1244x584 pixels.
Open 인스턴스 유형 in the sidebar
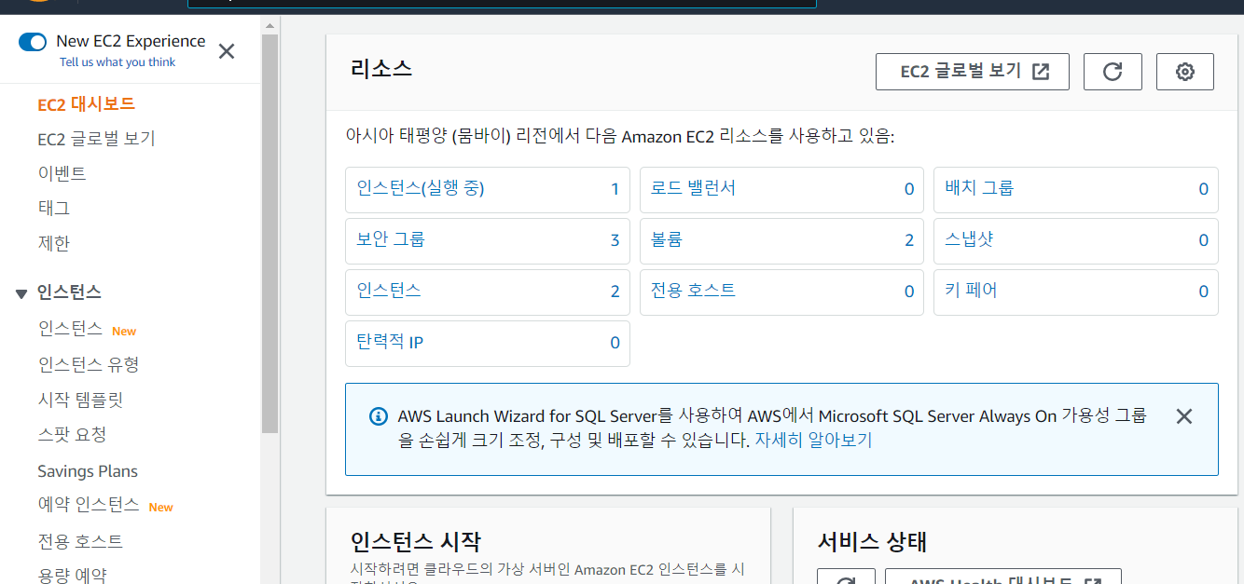(89, 364)
